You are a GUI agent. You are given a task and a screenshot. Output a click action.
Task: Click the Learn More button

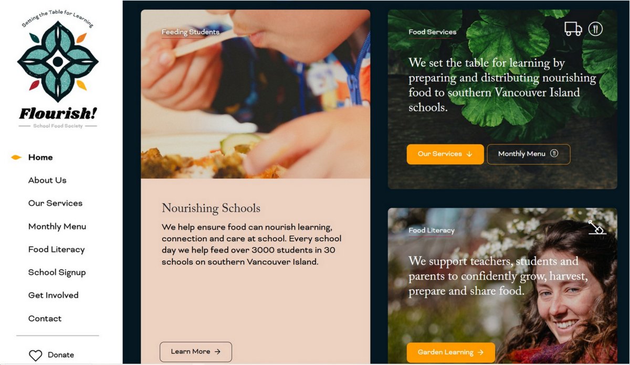tap(196, 352)
